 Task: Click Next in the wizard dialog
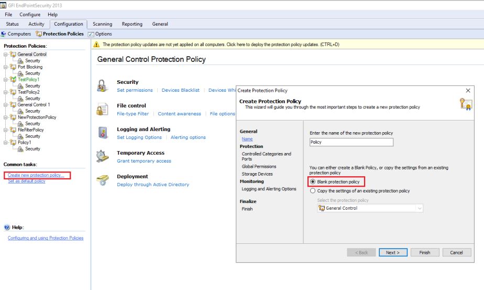pos(393,252)
